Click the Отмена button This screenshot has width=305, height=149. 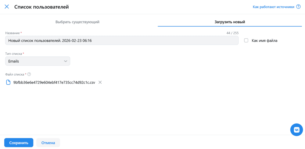tap(48, 143)
